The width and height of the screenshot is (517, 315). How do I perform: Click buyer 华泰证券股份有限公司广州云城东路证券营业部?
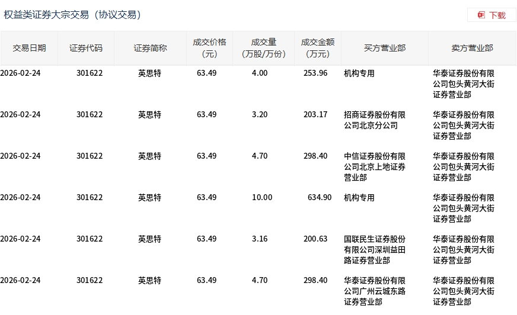pyautogui.click(x=375, y=291)
